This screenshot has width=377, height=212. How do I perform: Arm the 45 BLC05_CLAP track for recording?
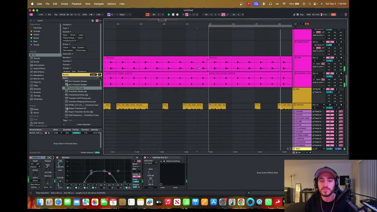coord(341,73)
